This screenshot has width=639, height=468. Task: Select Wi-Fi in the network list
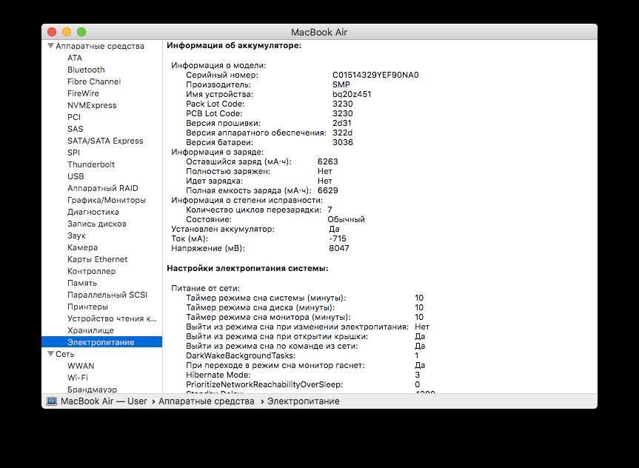[x=78, y=377]
